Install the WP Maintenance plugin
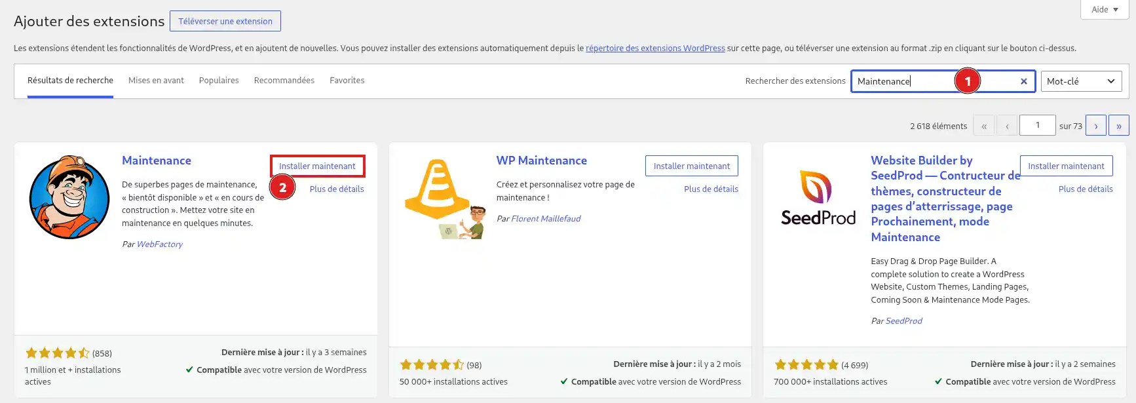Viewport: 1136px width, 403px height. (692, 166)
